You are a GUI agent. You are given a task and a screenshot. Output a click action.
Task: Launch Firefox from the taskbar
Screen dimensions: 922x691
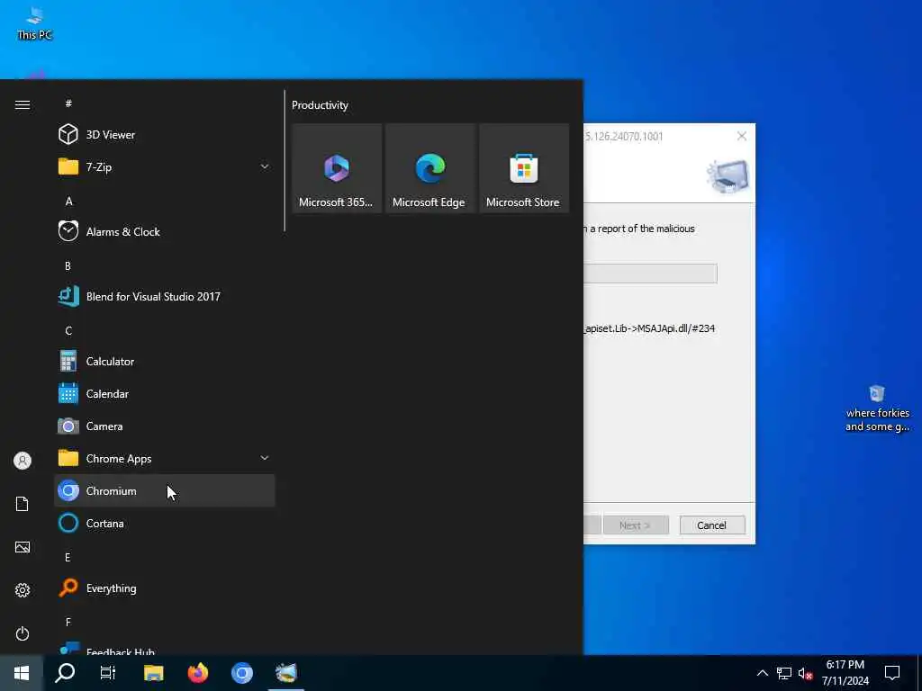(x=198, y=673)
